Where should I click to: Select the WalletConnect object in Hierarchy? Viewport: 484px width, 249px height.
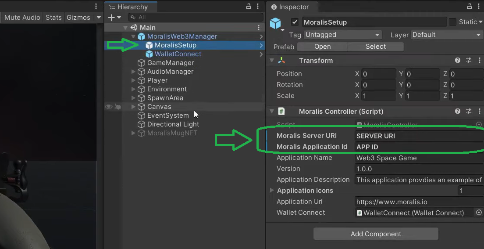click(178, 54)
